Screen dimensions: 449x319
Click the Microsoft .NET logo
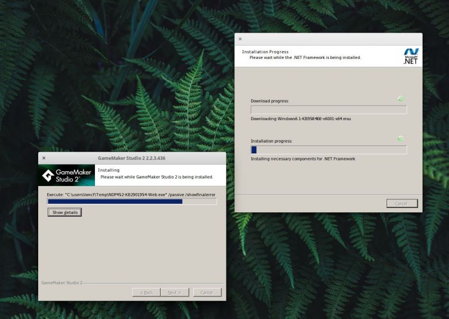(x=411, y=56)
